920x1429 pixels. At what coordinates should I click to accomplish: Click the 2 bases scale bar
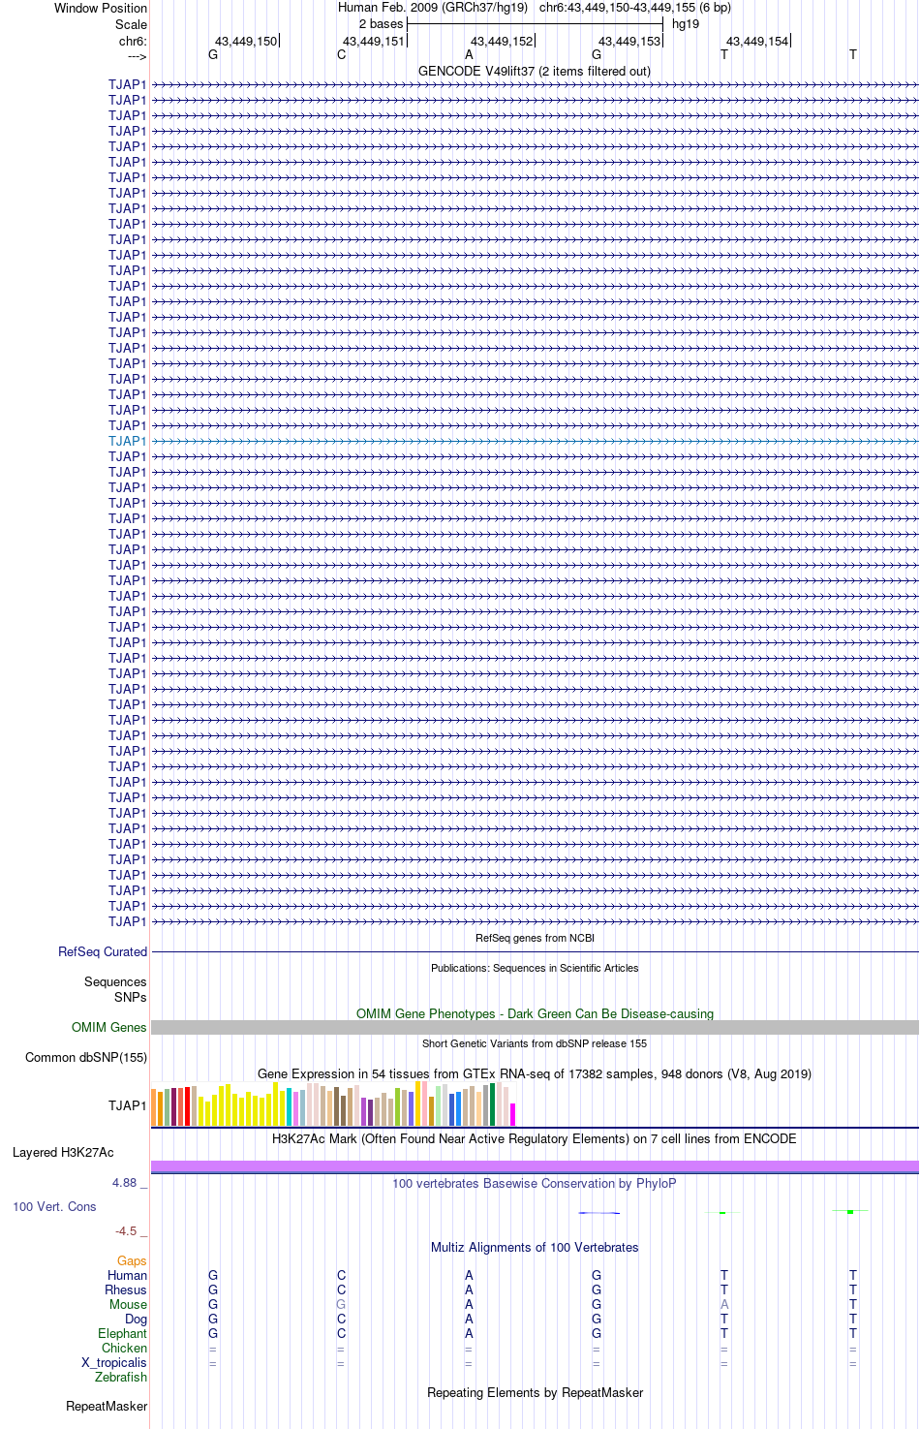tap(535, 24)
